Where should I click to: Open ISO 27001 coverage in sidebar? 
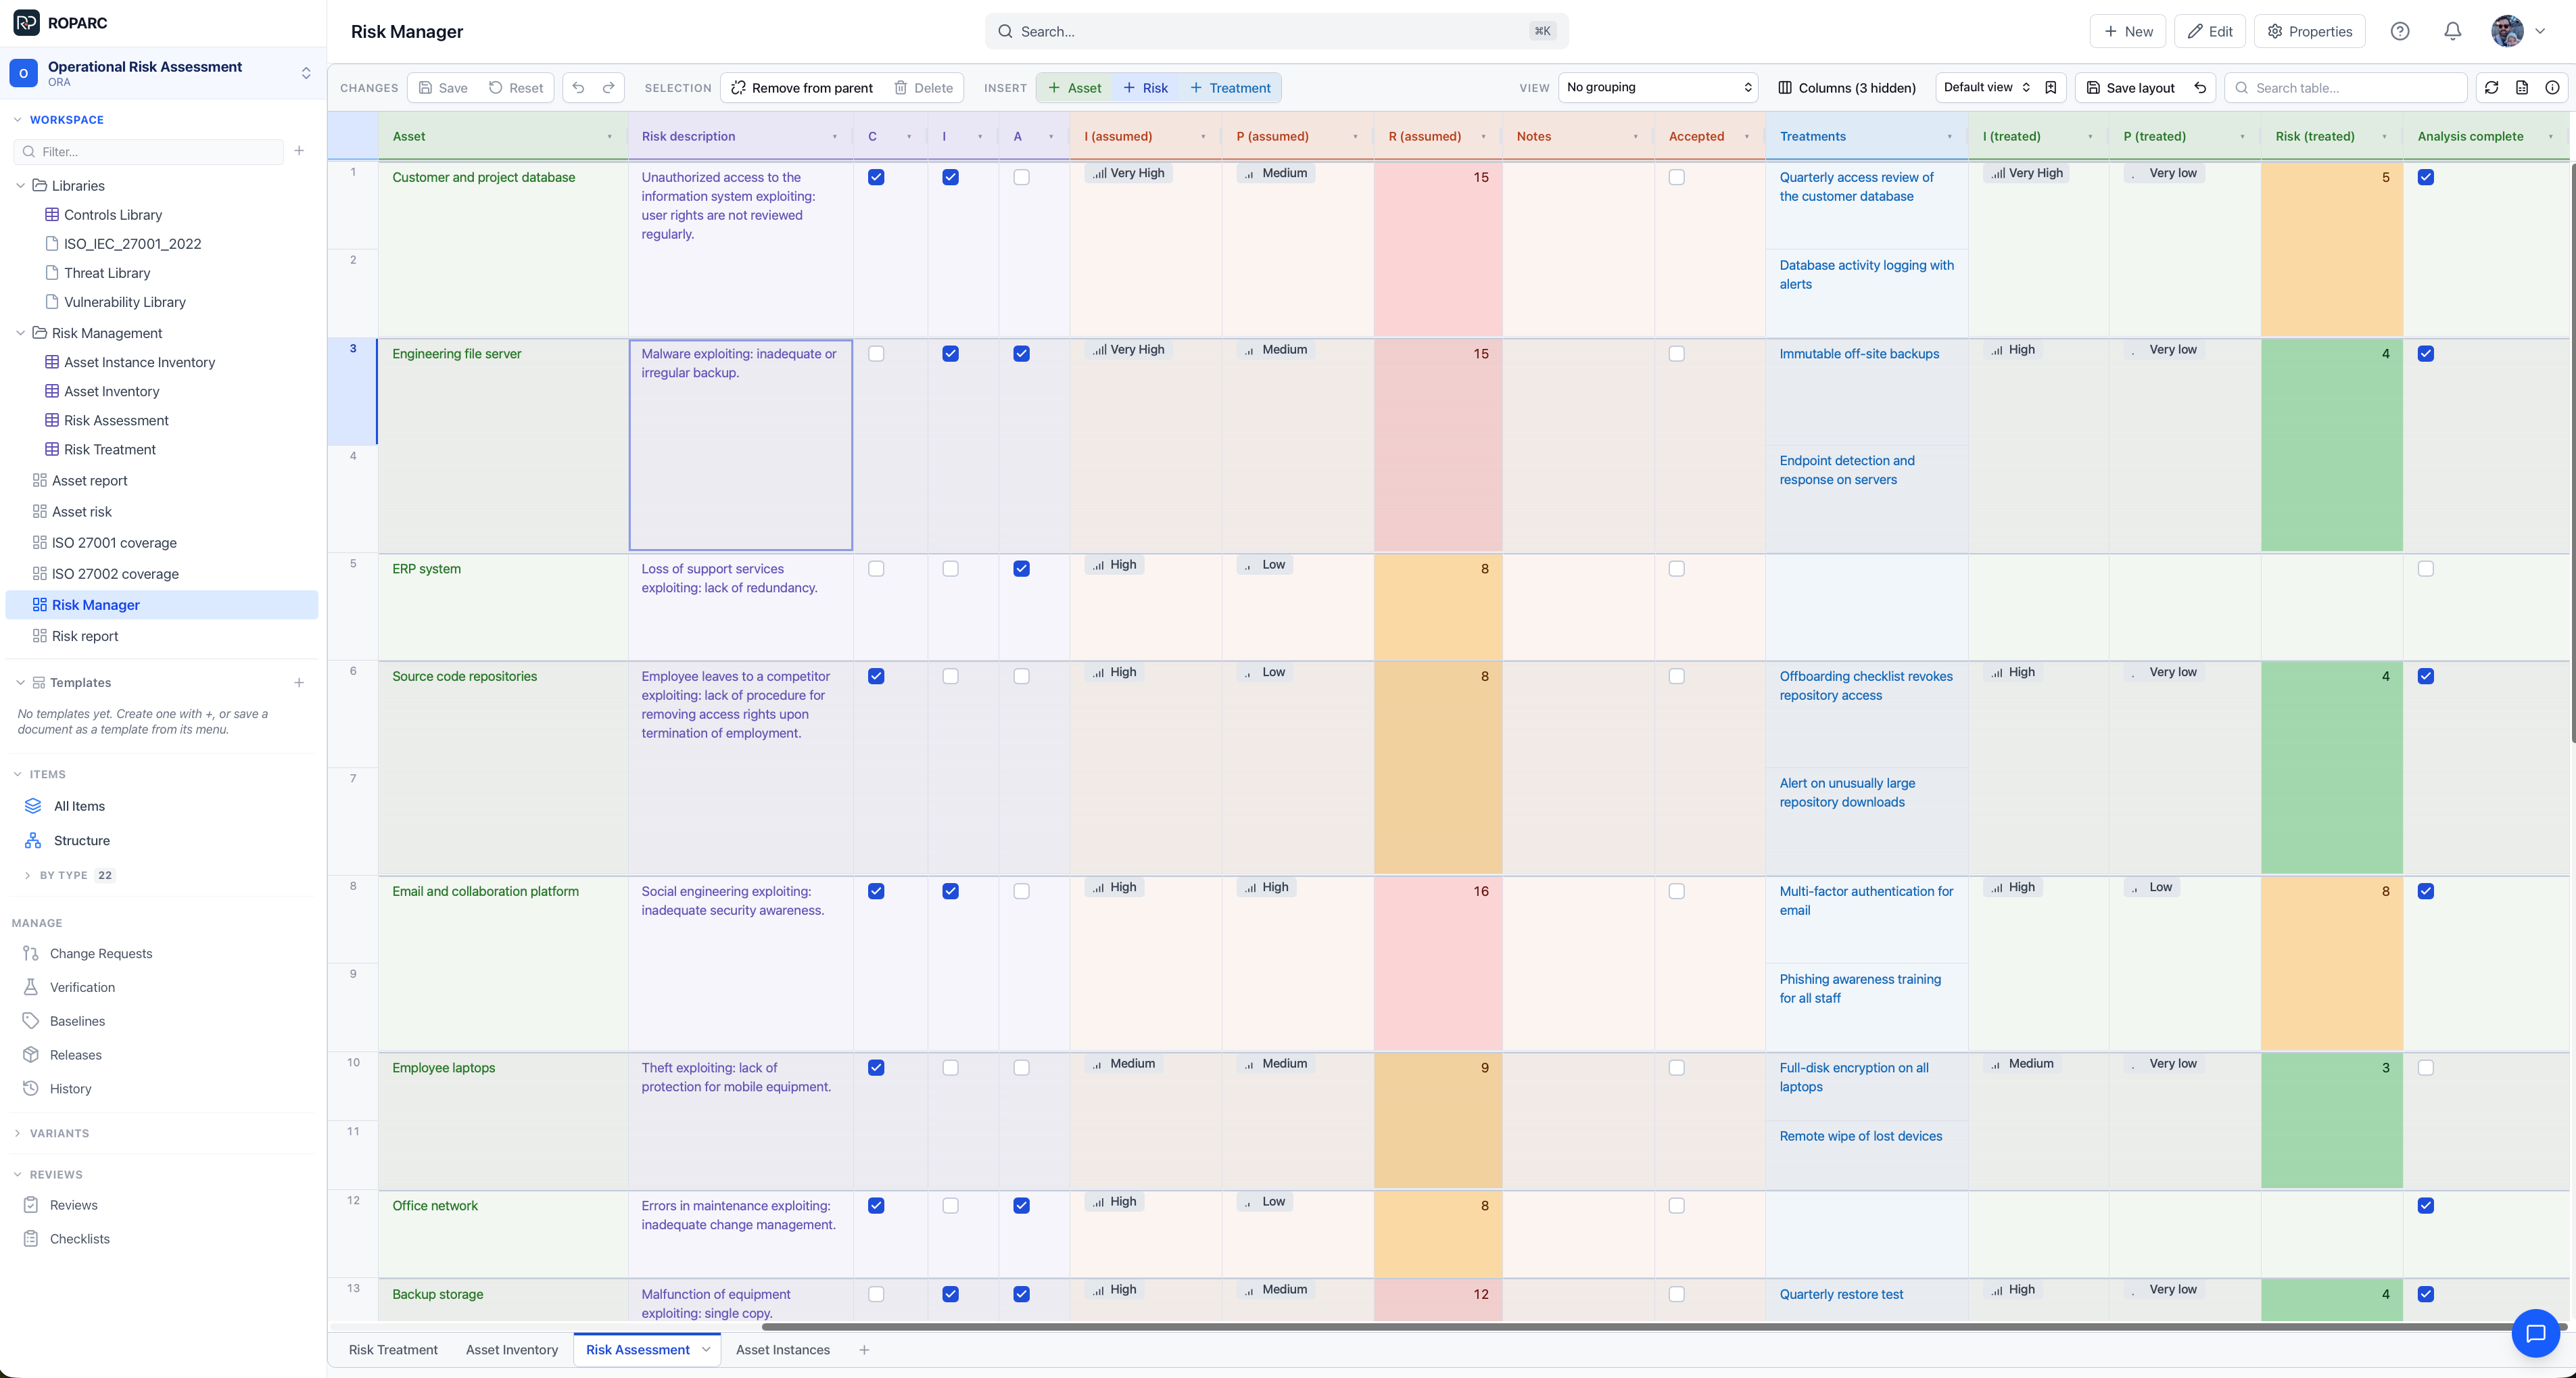[x=114, y=543]
